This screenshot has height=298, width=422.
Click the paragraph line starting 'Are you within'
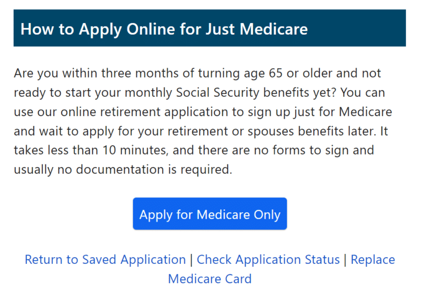pyautogui.click(x=197, y=73)
